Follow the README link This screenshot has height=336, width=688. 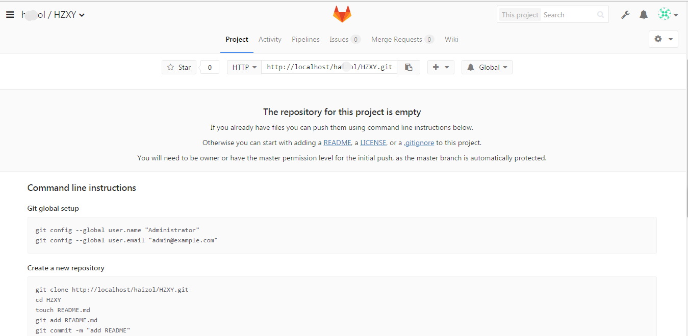point(338,143)
